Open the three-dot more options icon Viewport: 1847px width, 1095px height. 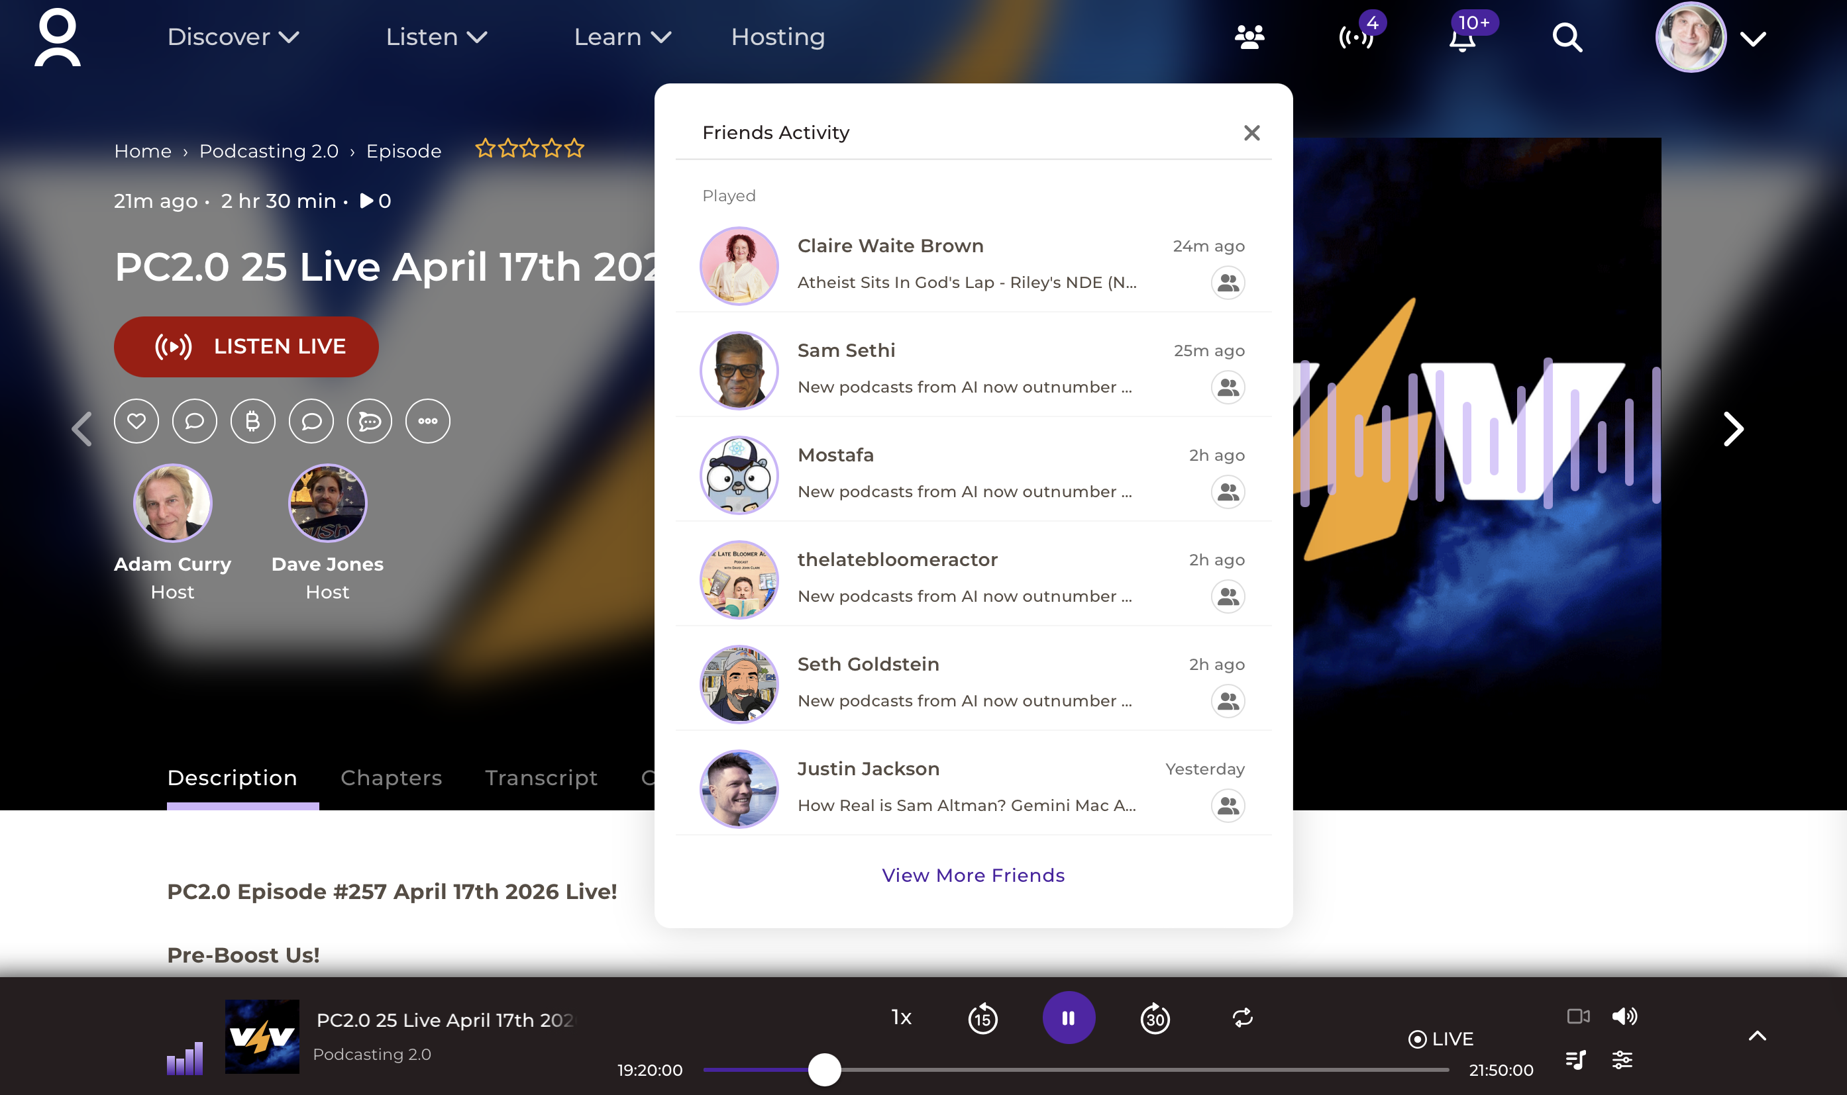[x=428, y=421]
